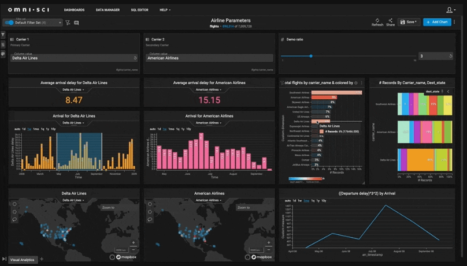The width and height of the screenshot is (467, 266).
Task: Open the clear filters funnel icon
Action: click(x=68, y=23)
